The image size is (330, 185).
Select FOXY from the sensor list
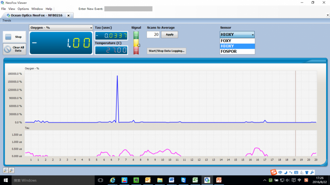237,41
